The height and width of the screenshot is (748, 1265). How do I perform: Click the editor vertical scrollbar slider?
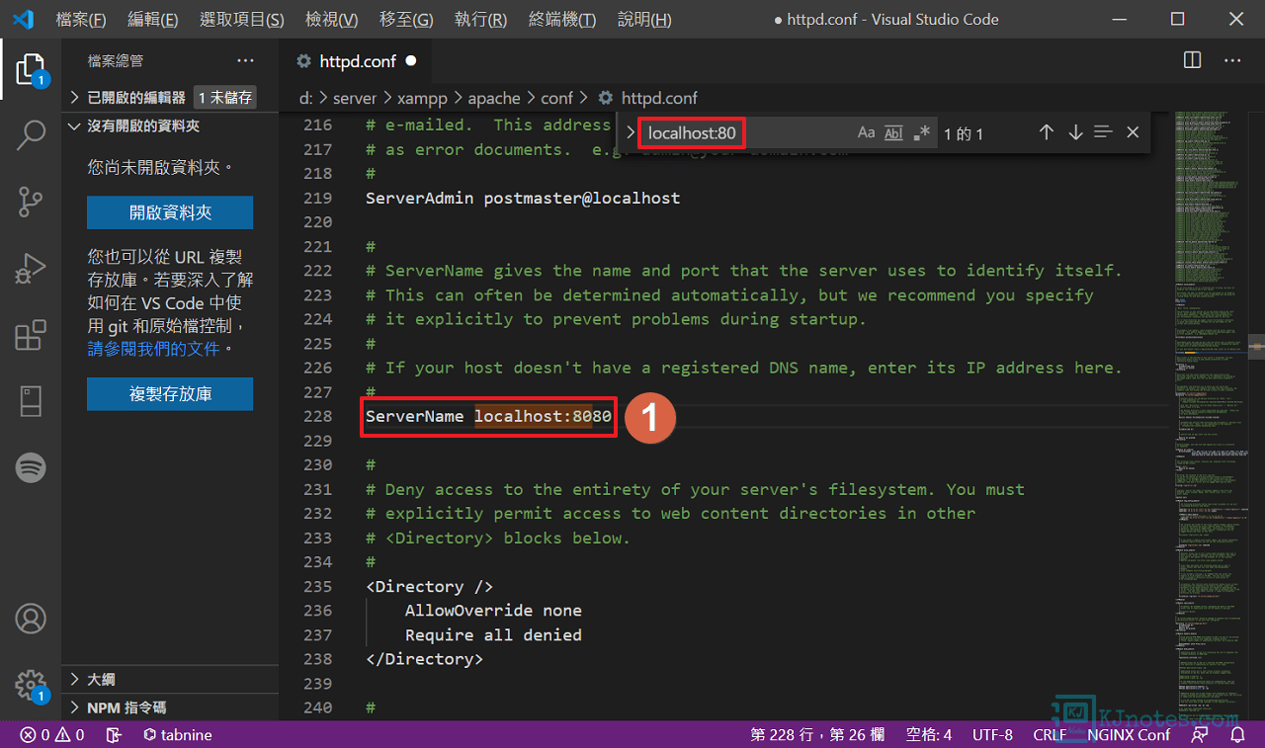pos(1257,346)
